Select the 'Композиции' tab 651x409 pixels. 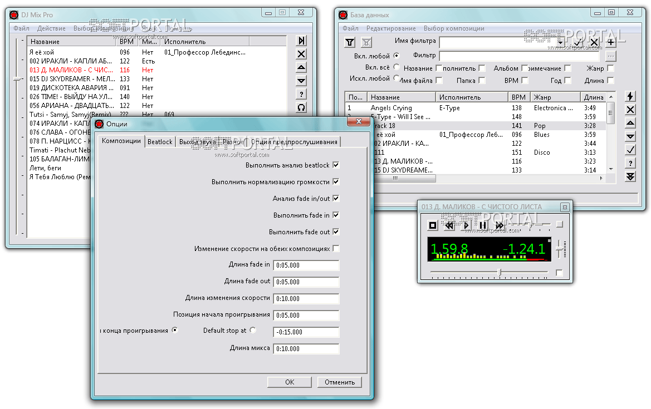(x=121, y=141)
